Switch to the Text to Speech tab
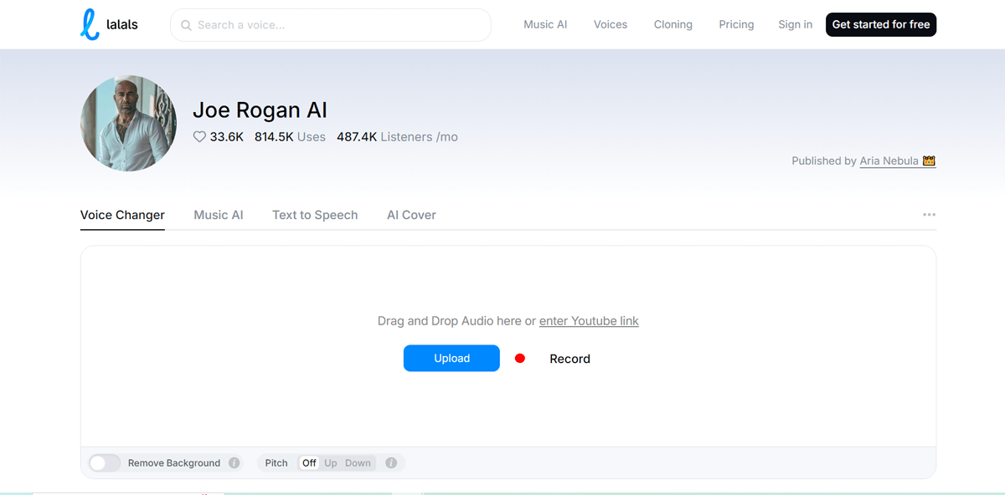 coord(315,215)
